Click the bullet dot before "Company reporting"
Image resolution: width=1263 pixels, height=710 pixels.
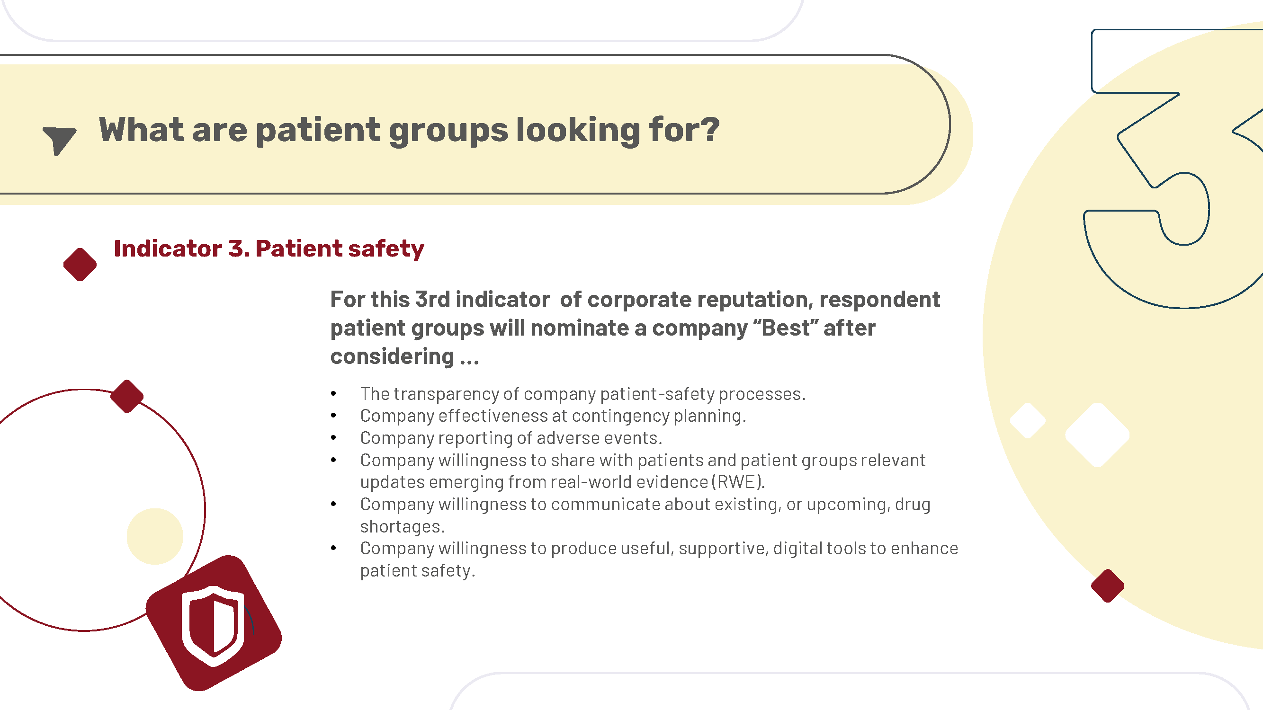(x=333, y=438)
